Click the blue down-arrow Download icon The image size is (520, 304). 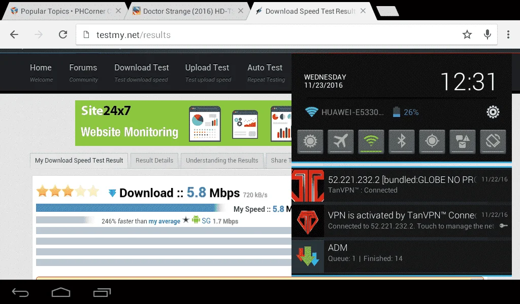tap(112, 193)
